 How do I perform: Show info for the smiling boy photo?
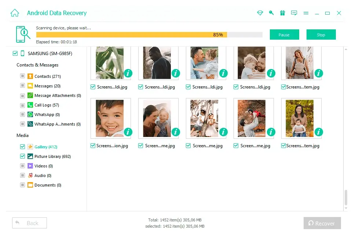(128, 132)
